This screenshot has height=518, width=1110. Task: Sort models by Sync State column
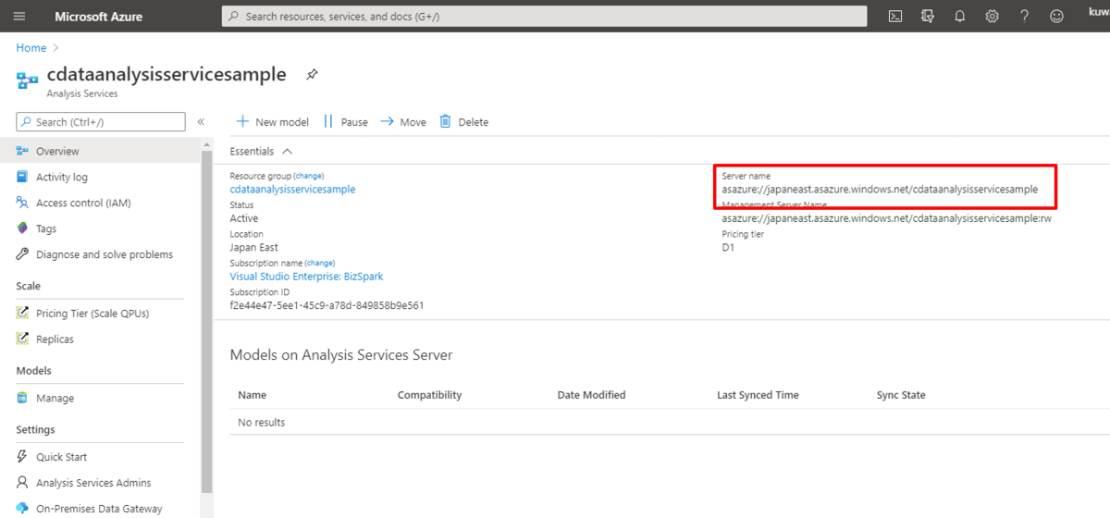pos(901,395)
